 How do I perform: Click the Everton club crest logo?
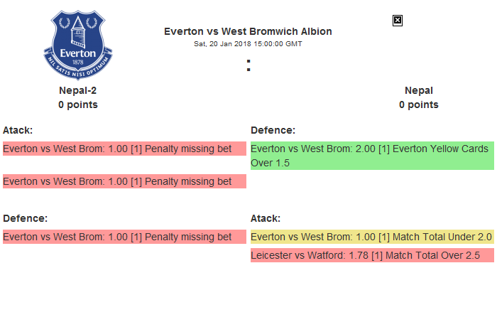coord(78,45)
